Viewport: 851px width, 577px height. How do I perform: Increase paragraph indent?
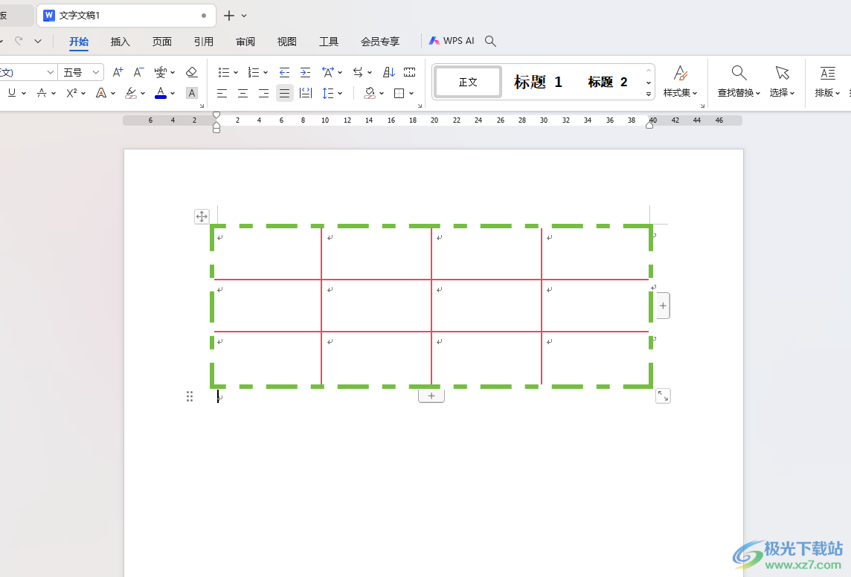tap(306, 72)
